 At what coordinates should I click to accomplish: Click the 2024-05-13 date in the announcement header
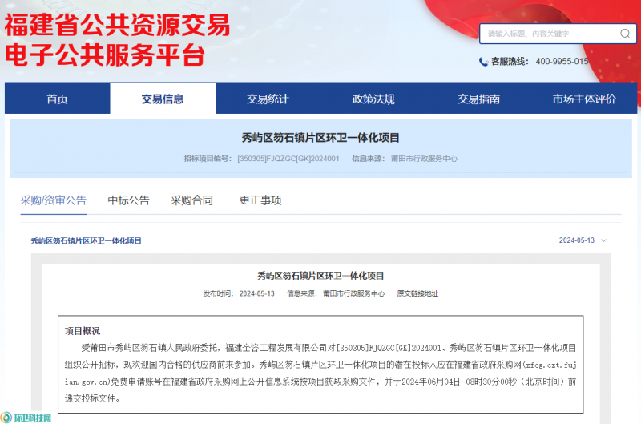click(576, 240)
